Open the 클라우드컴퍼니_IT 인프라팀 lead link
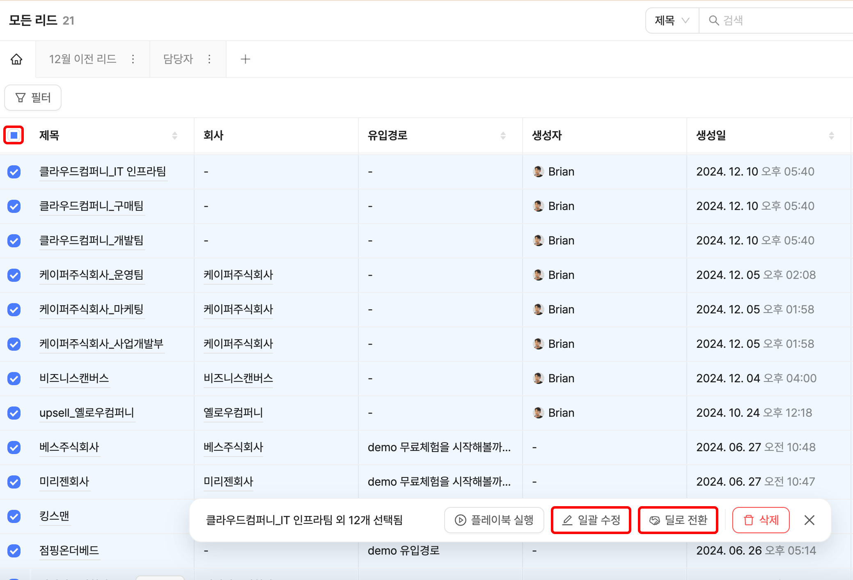The image size is (853, 580). point(103,171)
